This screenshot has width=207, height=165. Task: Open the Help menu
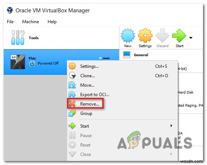tap(52, 22)
